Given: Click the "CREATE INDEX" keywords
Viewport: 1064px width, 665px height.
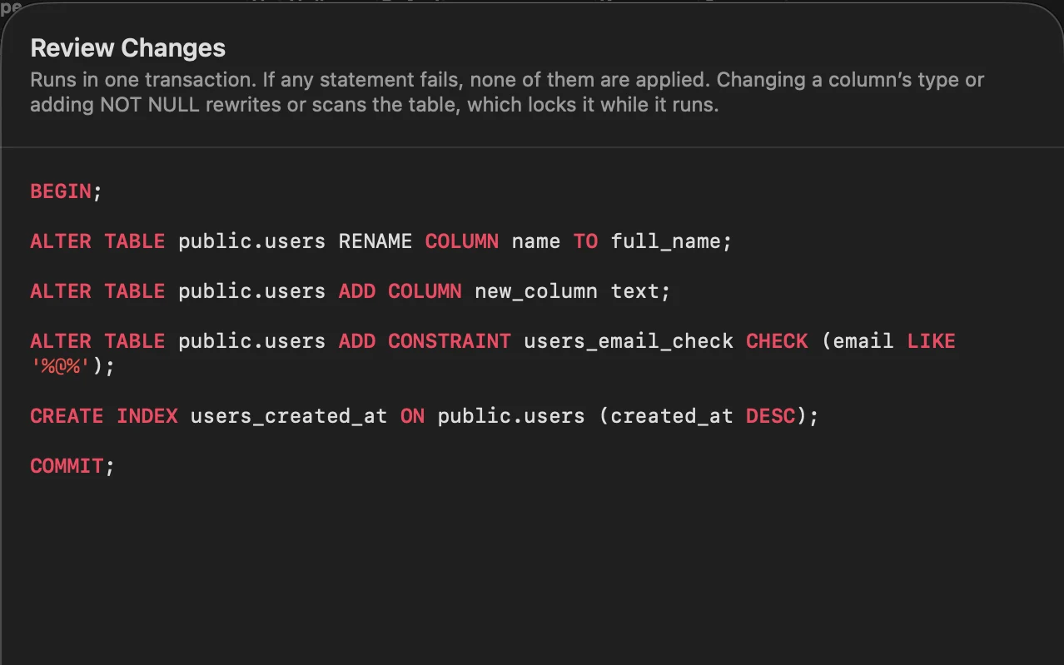Looking at the screenshot, I should tap(104, 416).
